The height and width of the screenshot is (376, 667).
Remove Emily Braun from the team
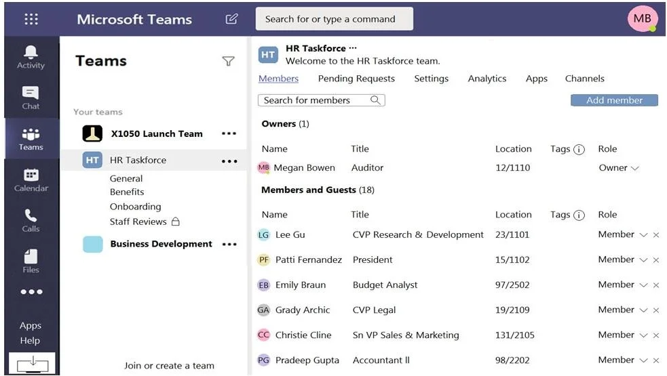(x=656, y=285)
